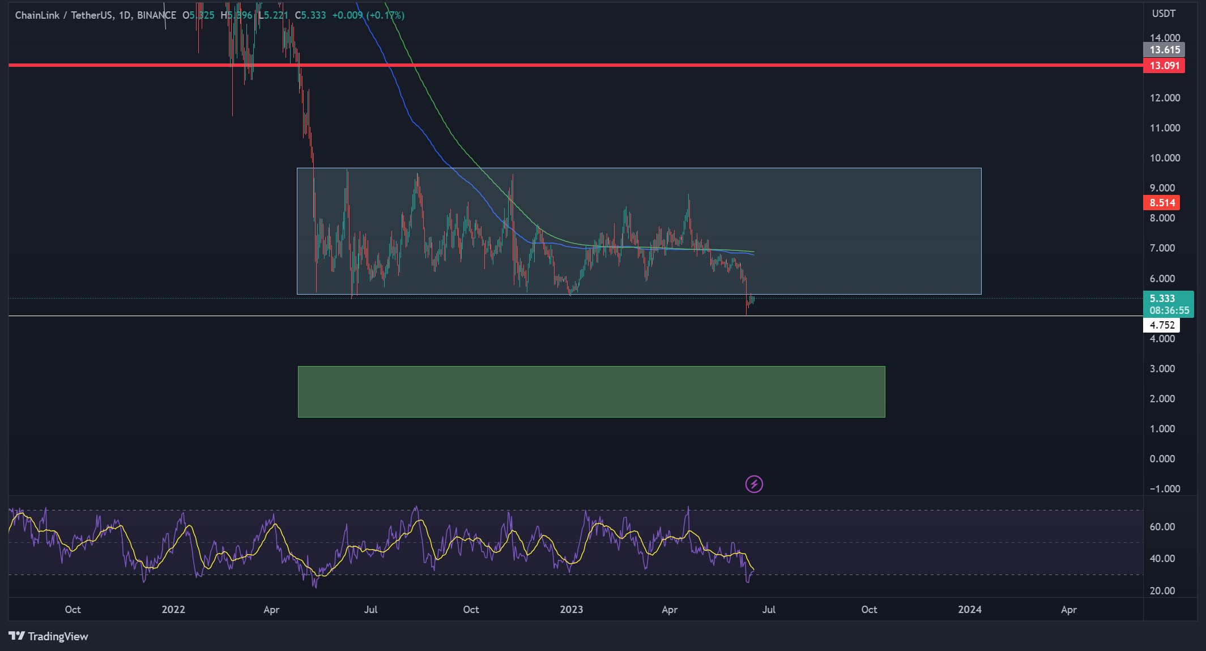Click the RSI 40.00 scale value

tap(1162, 559)
